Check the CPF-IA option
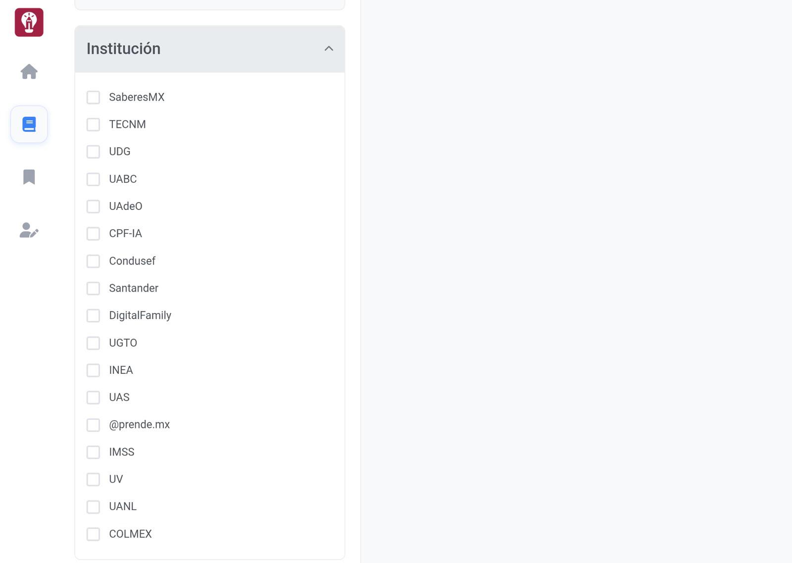The image size is (792, 563). 93,234
